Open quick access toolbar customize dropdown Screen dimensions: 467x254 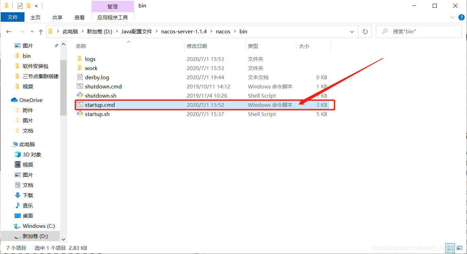click(x=36, y=6)
